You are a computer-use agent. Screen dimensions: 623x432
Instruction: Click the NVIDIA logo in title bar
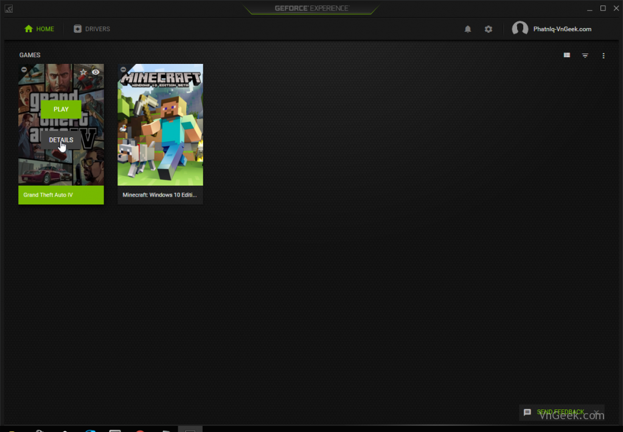[x=9, y=9]
